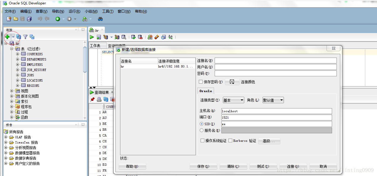This screenshot has height=176, width=377.
Task: Click the 保存(S) button
Action: [203, 166]
